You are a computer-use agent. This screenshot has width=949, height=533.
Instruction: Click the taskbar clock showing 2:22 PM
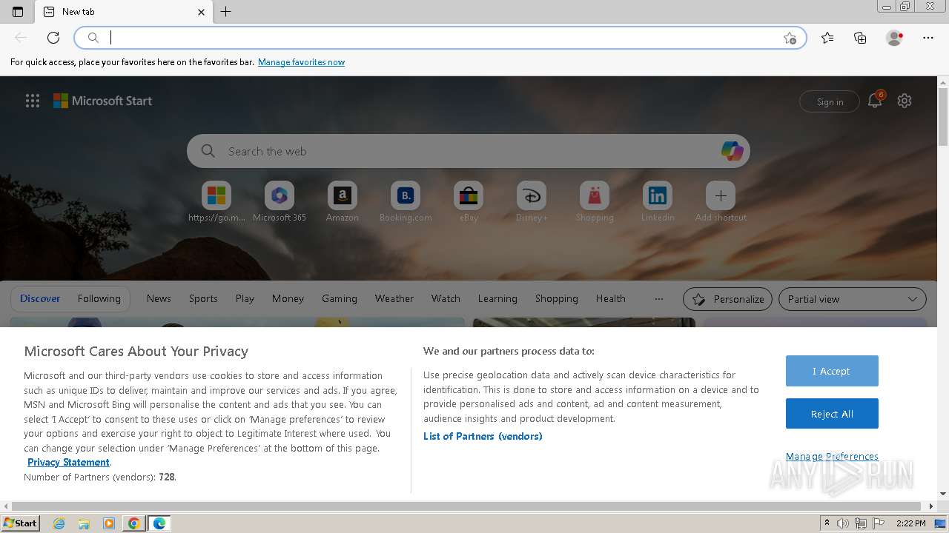[910, 523]
